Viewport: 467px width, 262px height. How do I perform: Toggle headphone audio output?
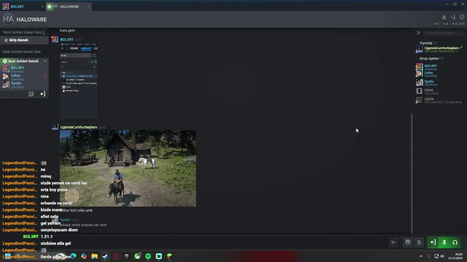click(455, 242)
